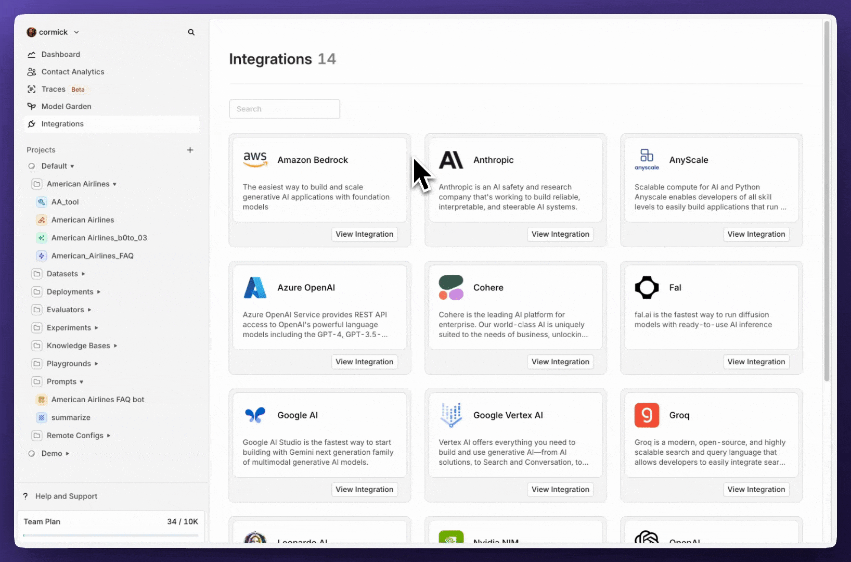
Task: Expand the Demo project
Action: [68, 454]
